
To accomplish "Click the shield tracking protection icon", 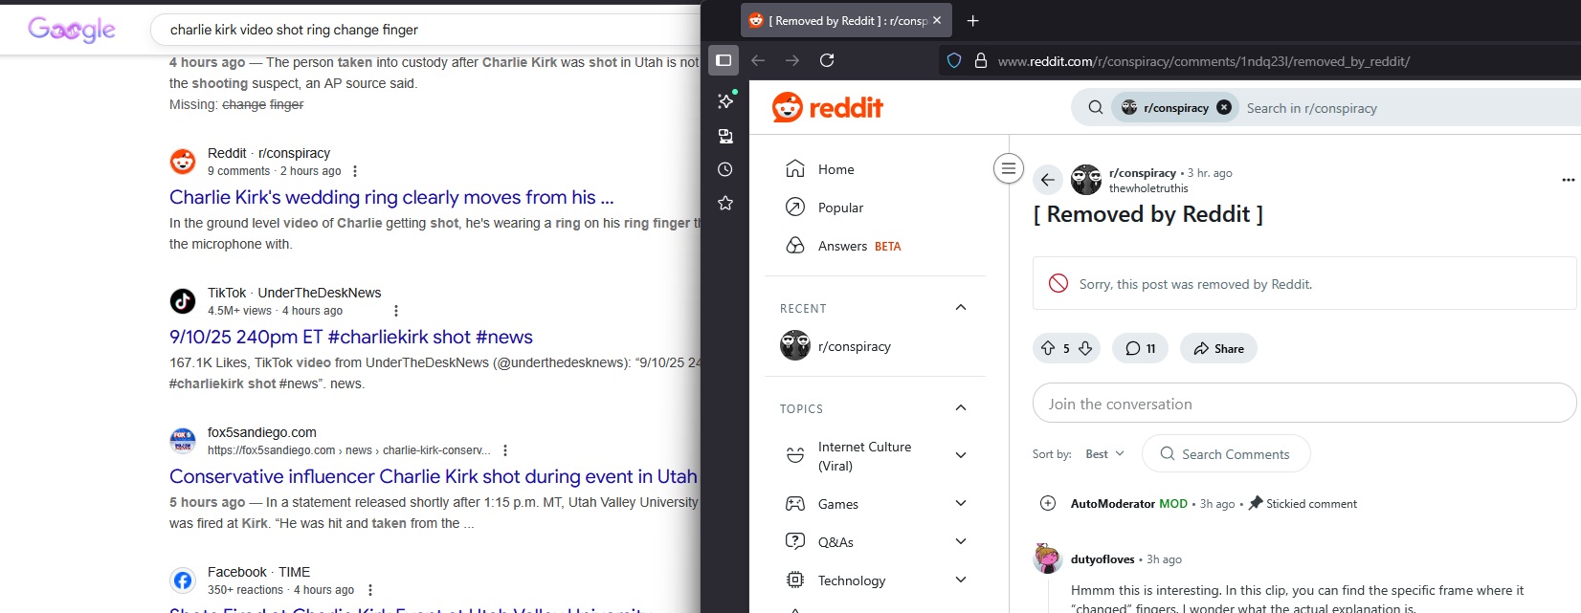I will pyautogui.click(x=954, y=60).
